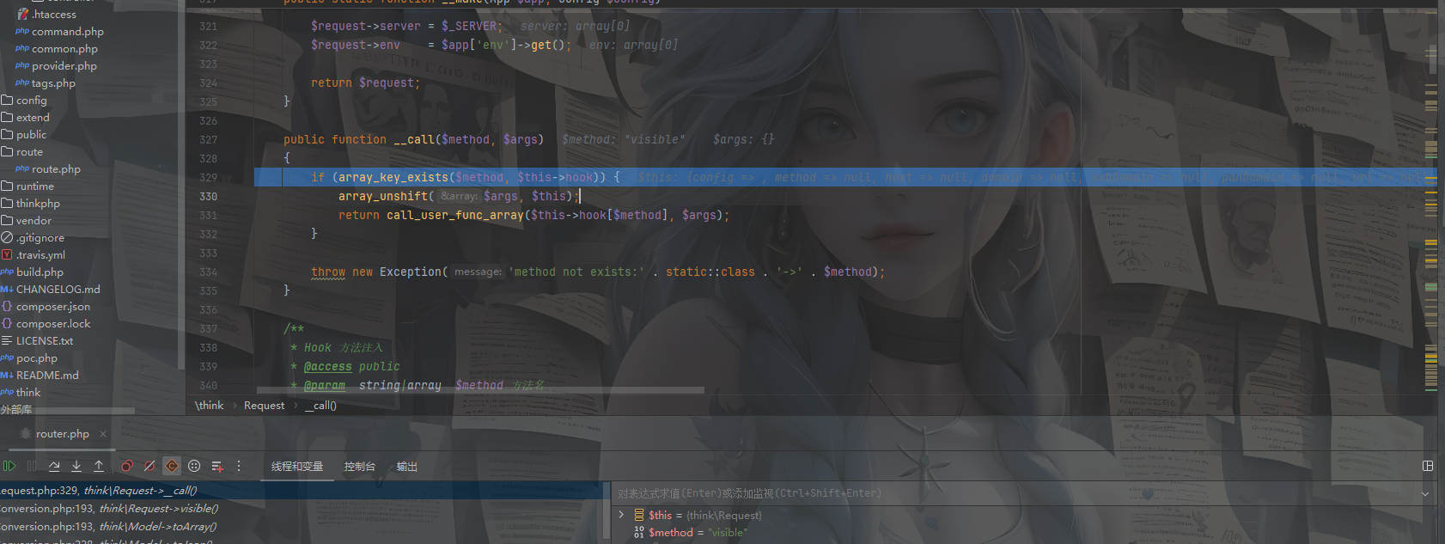This screenshot has width=1445, height=544.
Task: Click the evaluate expression input field
Action: tap(1014, 493)
